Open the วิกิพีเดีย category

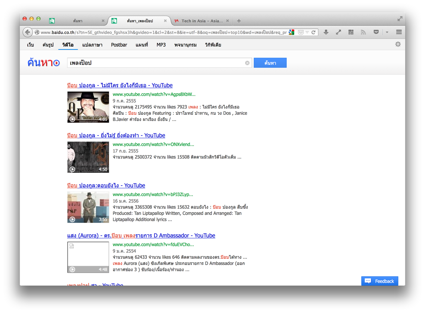point(213,45)
